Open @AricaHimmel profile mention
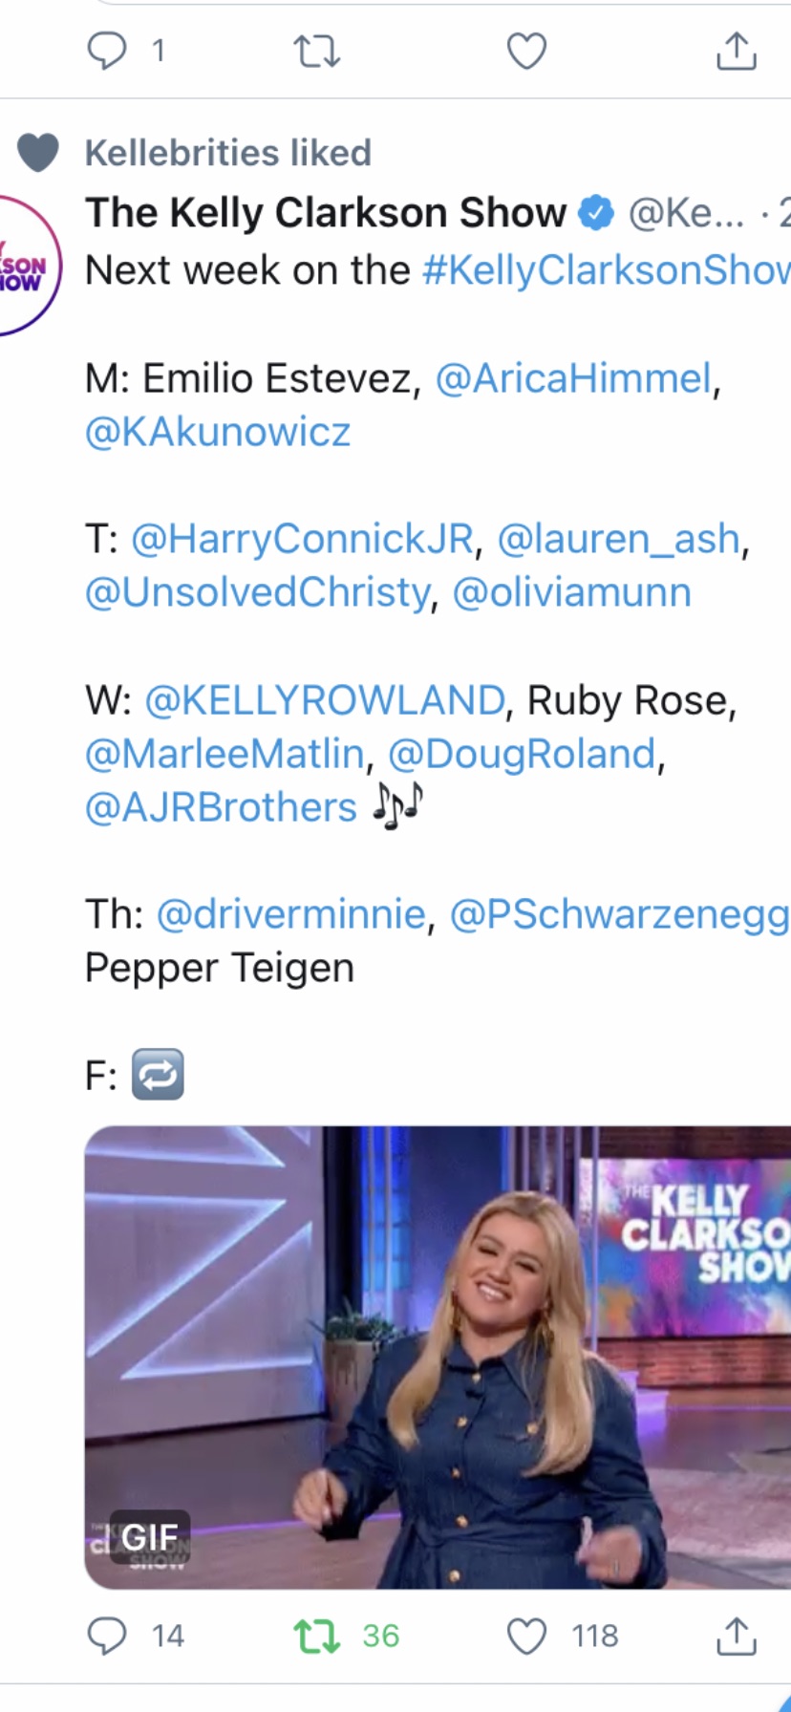Viewport: 791px width, 1712px height. point(573,378)
